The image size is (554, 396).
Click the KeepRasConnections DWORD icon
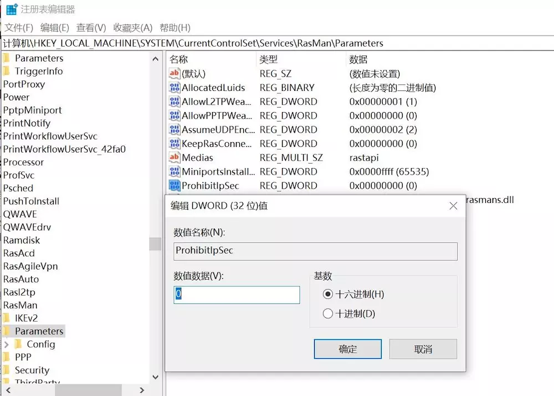(x=174, y=144)
